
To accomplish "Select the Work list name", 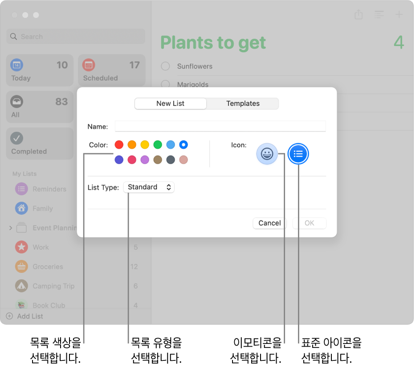I will (x=41, y=247).
